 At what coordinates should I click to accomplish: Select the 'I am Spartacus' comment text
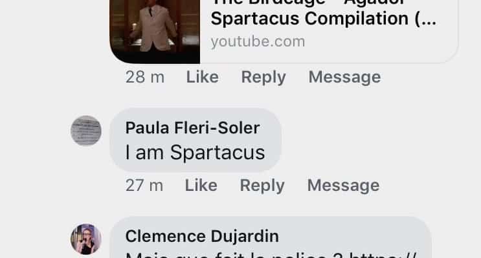195,152
